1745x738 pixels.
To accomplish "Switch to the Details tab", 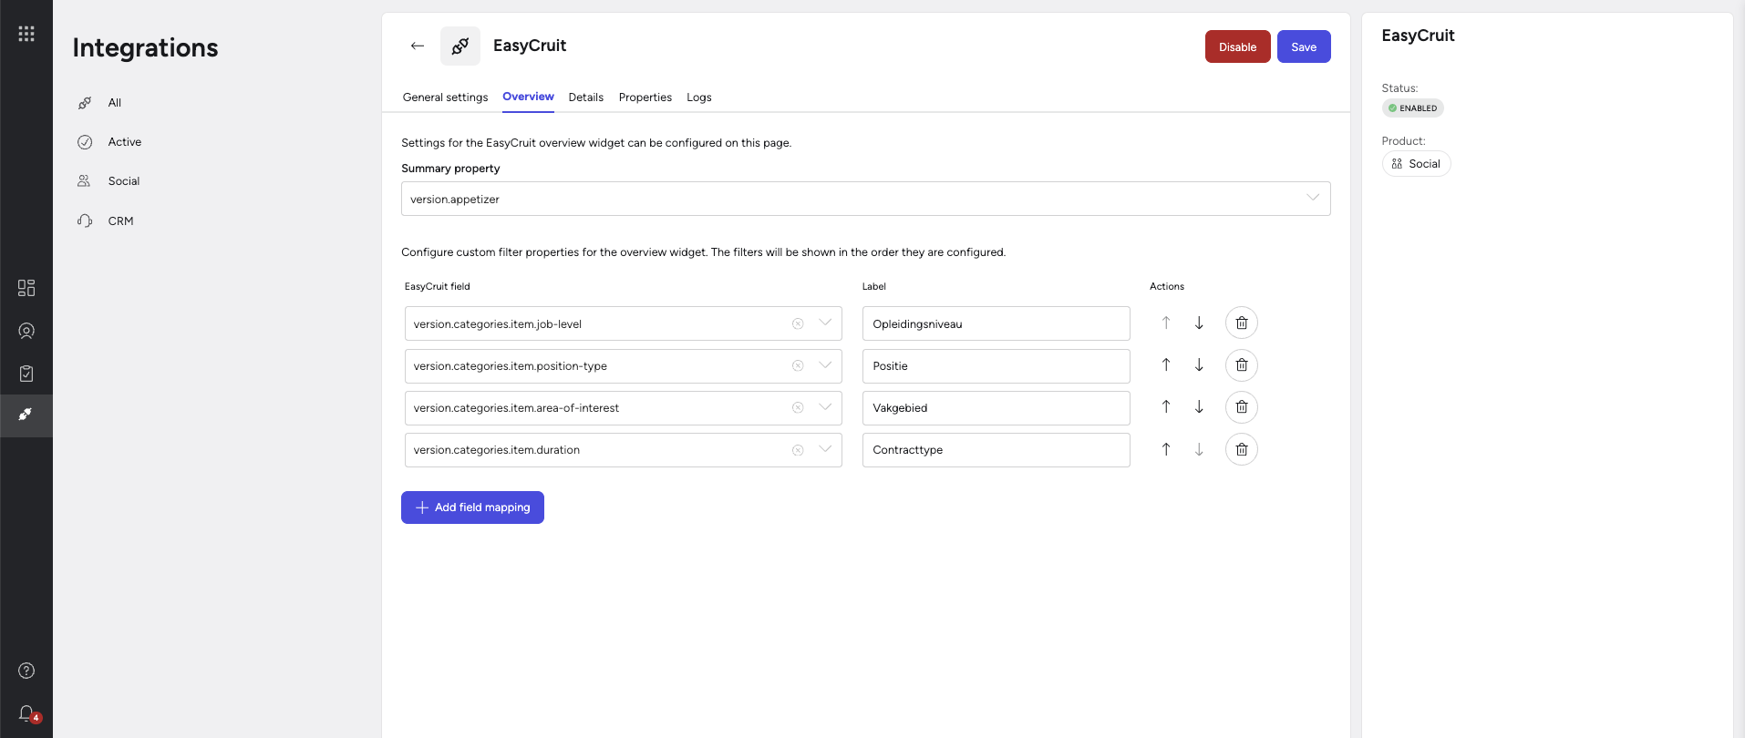I will pyautogui.click(x=586, y=97).
